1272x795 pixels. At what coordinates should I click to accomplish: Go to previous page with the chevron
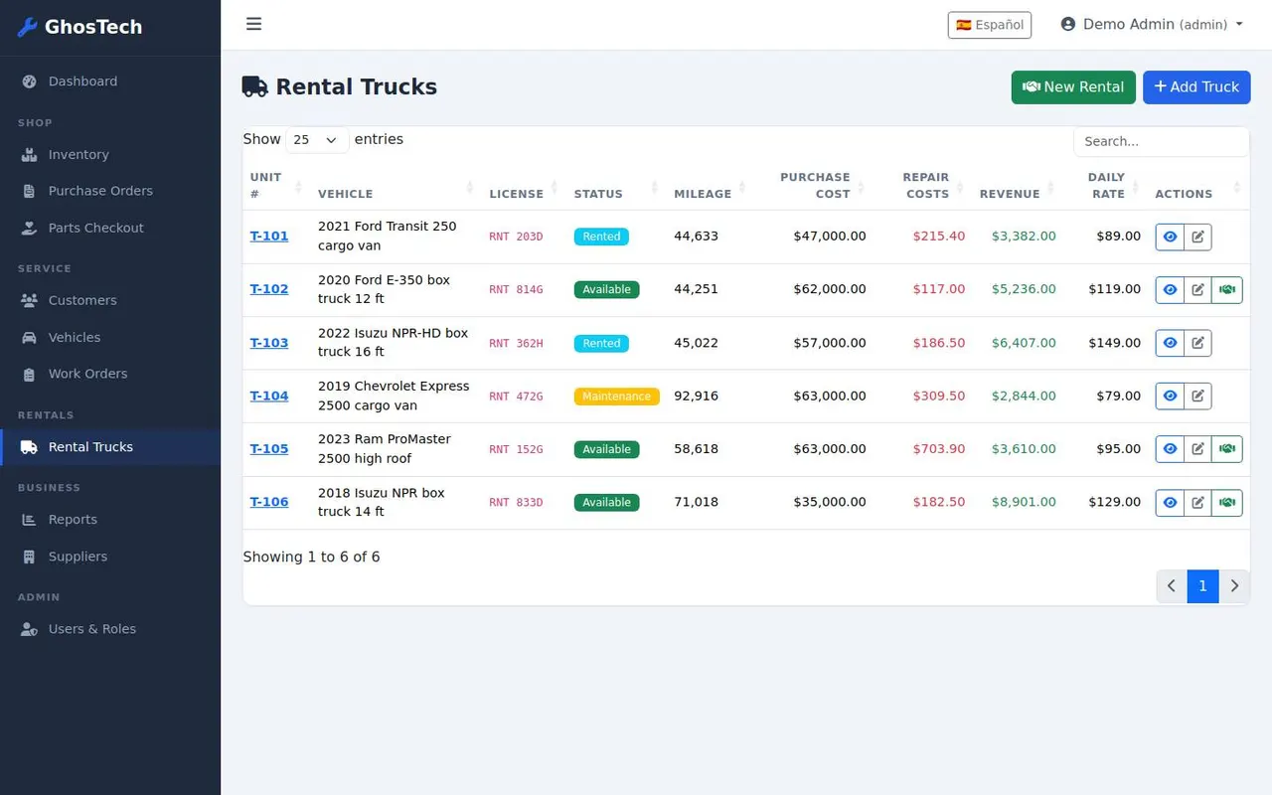(x=1172, y=586)
